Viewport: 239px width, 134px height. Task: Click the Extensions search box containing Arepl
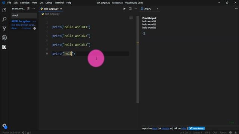tap(24, 16)
